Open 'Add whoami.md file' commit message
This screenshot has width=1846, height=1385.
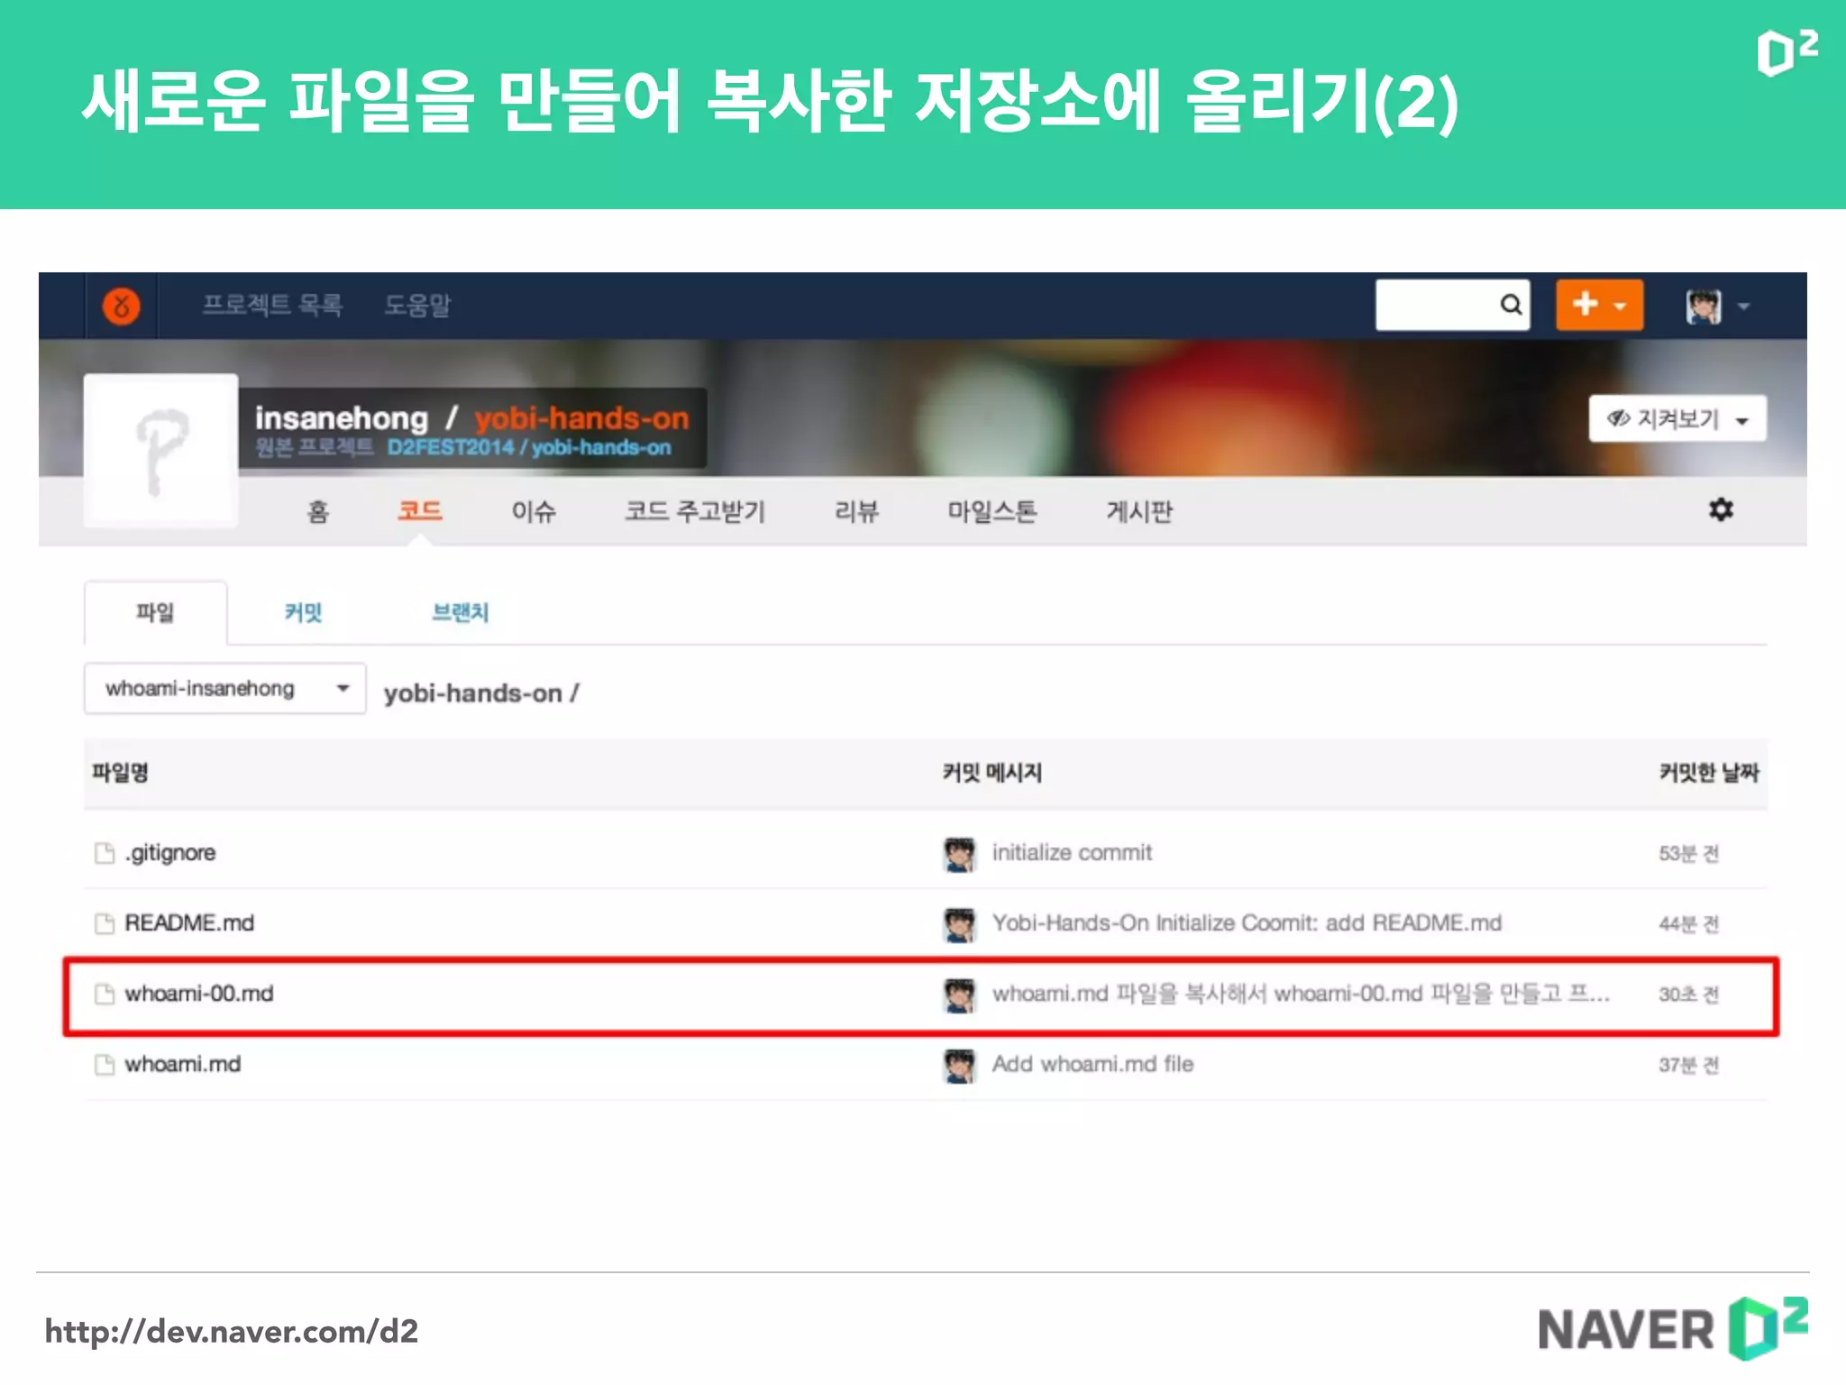click(x=1092, y=1064)
